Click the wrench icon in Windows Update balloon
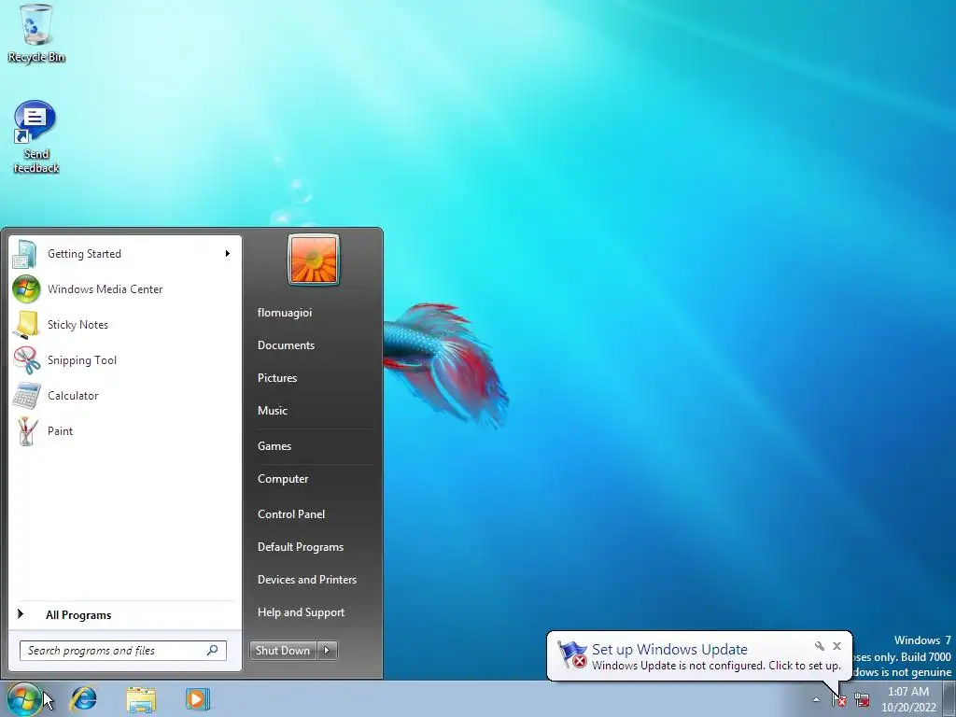This screenshot has width=956, height=717. coord(820,646)
